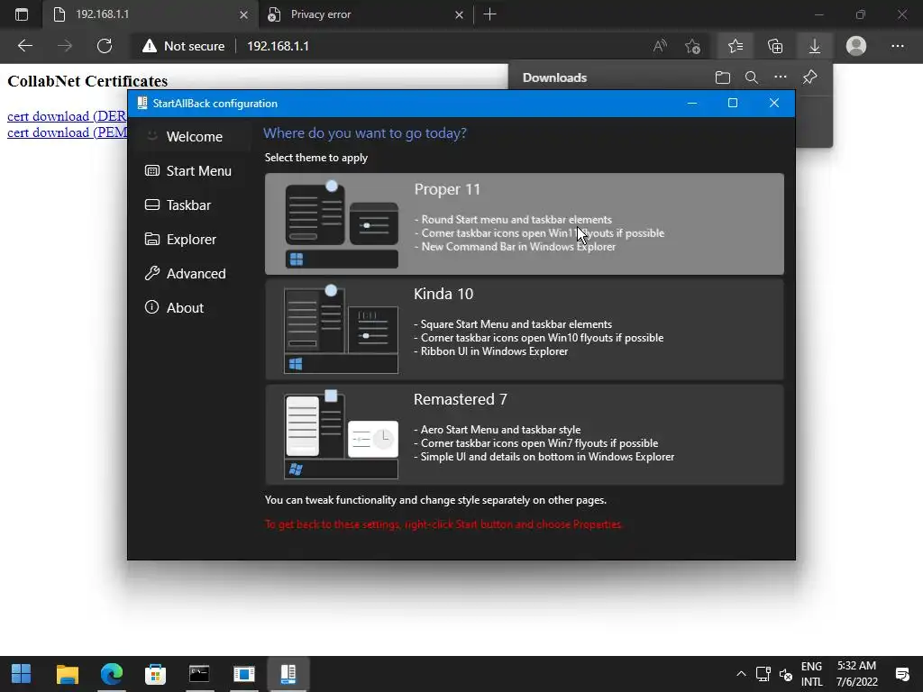Click the StartAllBack taskbar icon
923x692 pixels.
click(288, 674)
